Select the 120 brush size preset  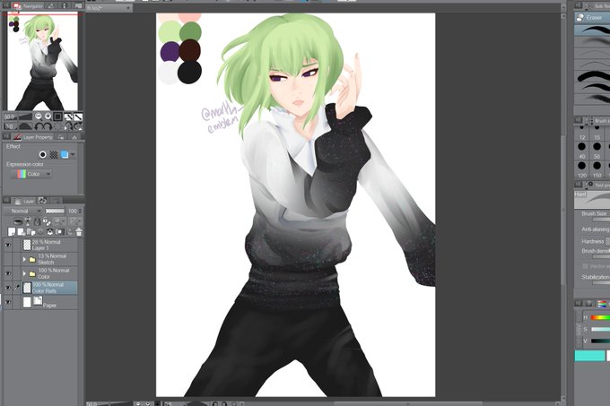[x=581, y=168]
